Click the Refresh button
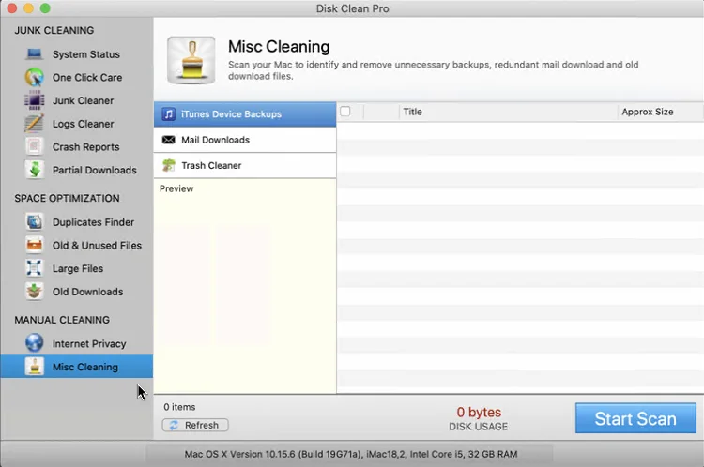This screenshot has height=467, width=704. point(195,425)
